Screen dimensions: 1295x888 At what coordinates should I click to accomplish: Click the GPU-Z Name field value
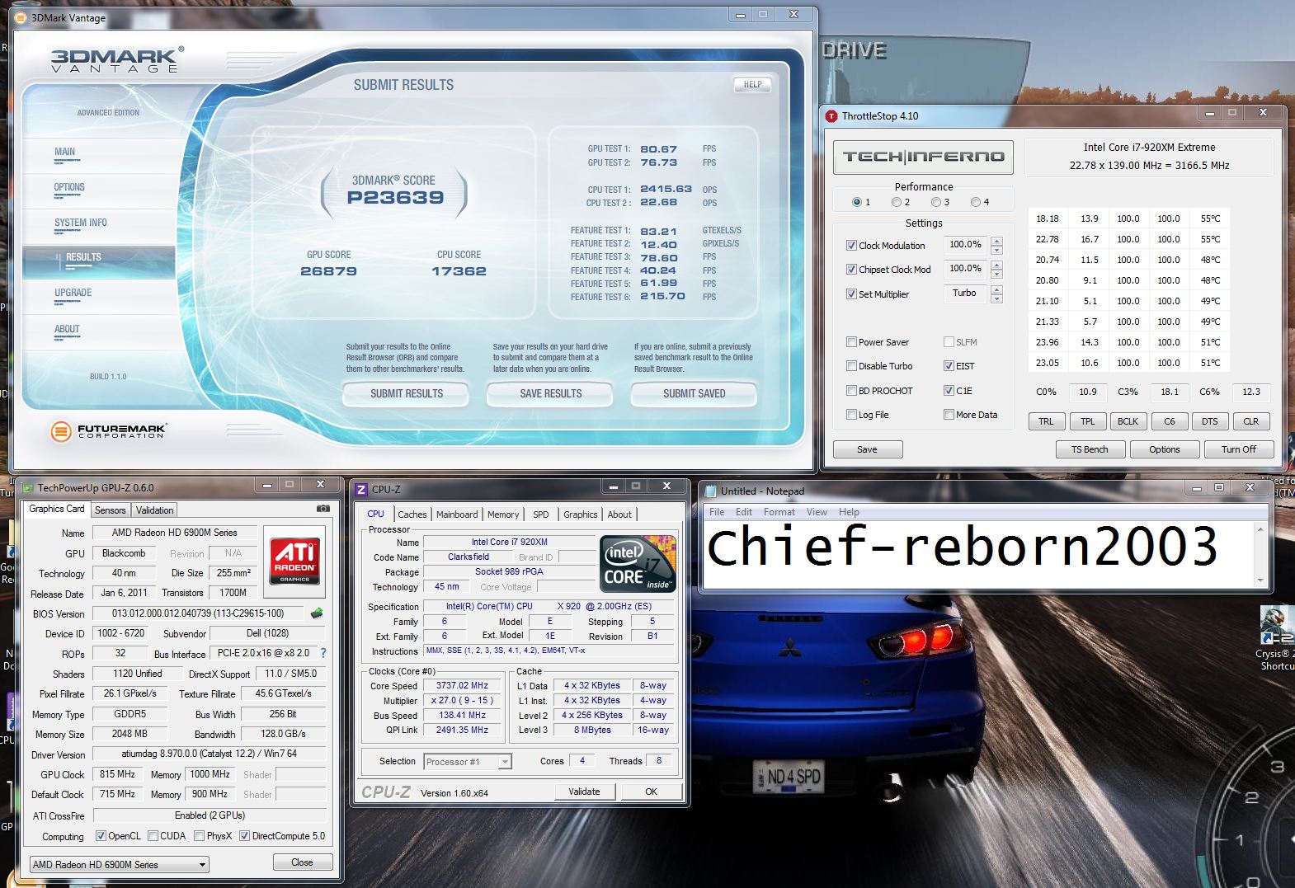tap(175, 533)
